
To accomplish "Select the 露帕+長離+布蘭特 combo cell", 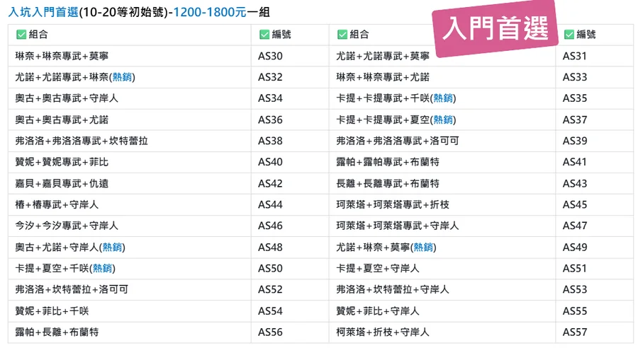I will [57, 332].
